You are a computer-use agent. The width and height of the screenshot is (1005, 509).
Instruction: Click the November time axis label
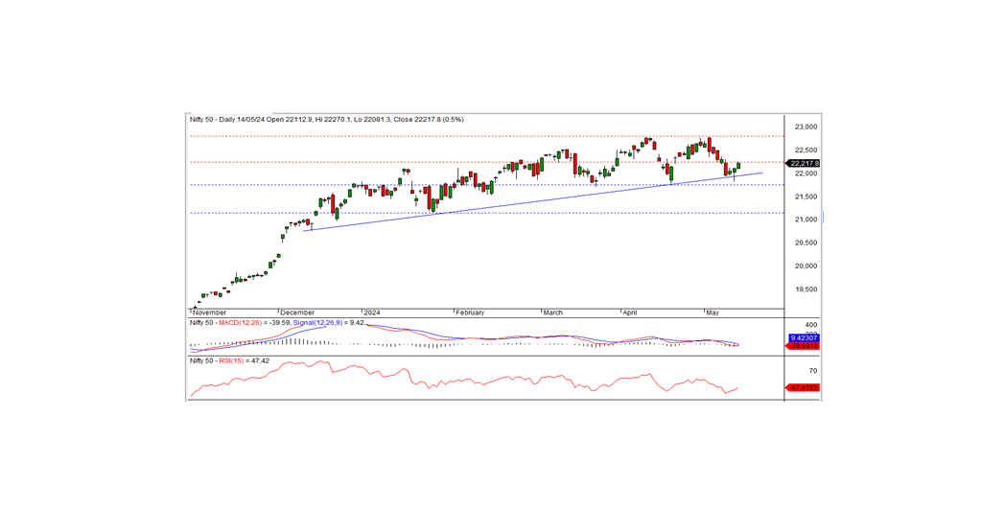(210, 312)
